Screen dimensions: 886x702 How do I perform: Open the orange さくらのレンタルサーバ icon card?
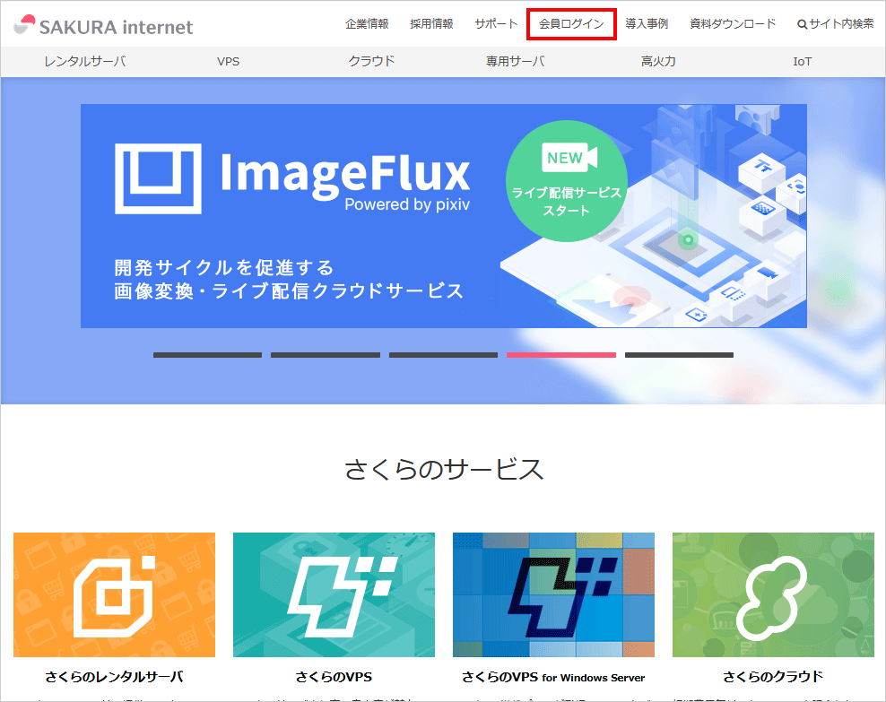[x=114, y=594]
